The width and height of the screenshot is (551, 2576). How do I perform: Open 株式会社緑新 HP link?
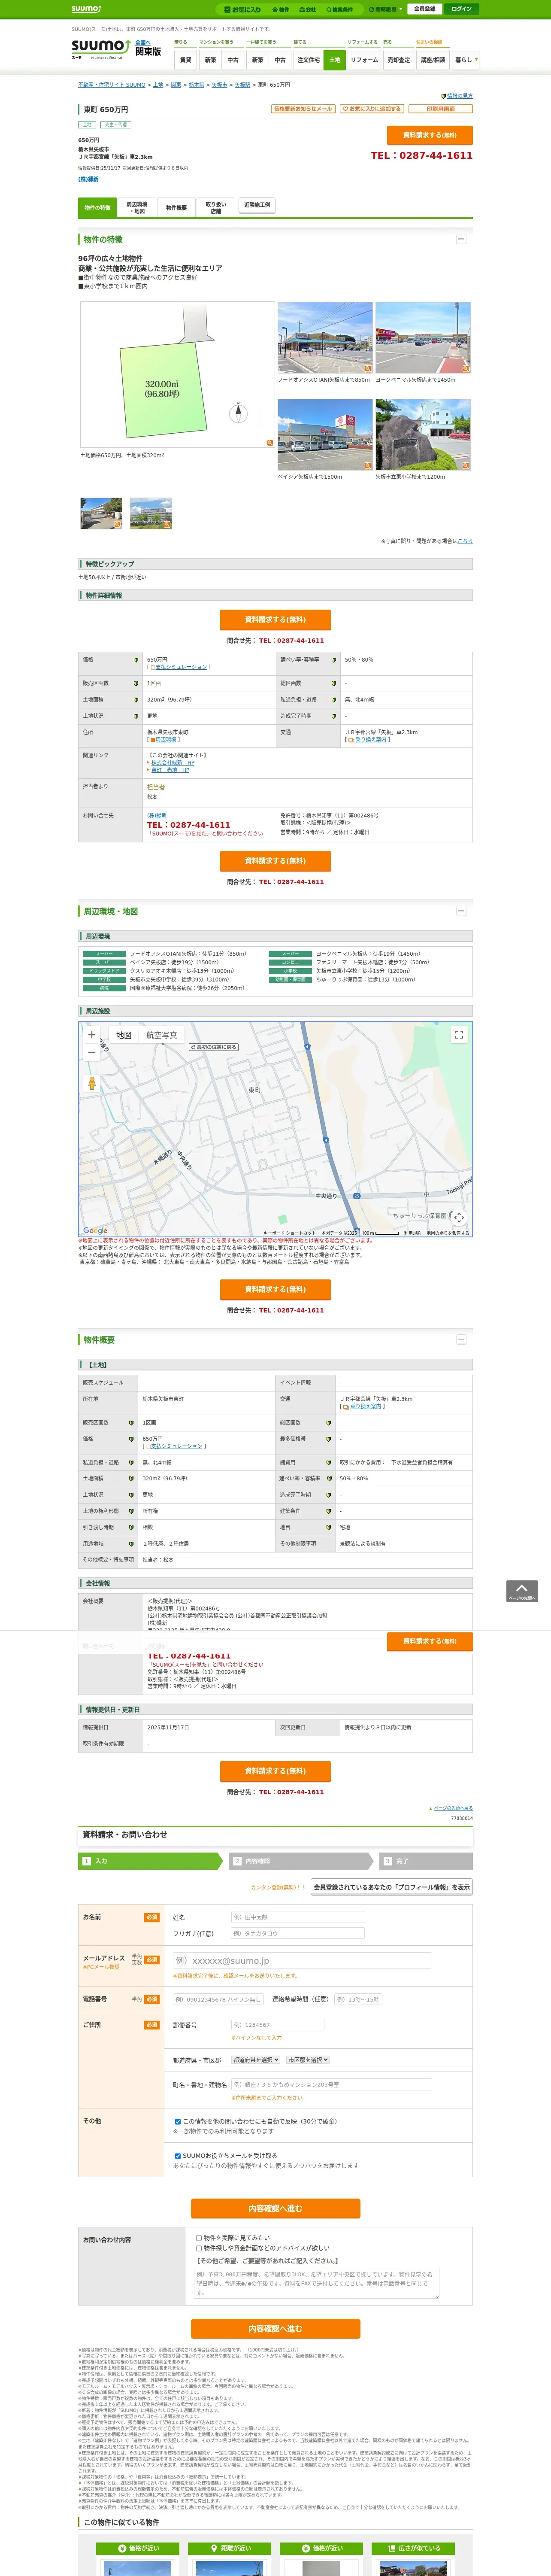click(x=172, y=763)
